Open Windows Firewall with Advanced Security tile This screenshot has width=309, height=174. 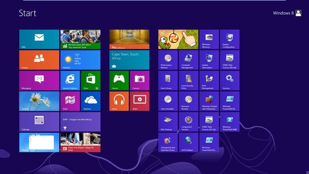tap(209, 101)
